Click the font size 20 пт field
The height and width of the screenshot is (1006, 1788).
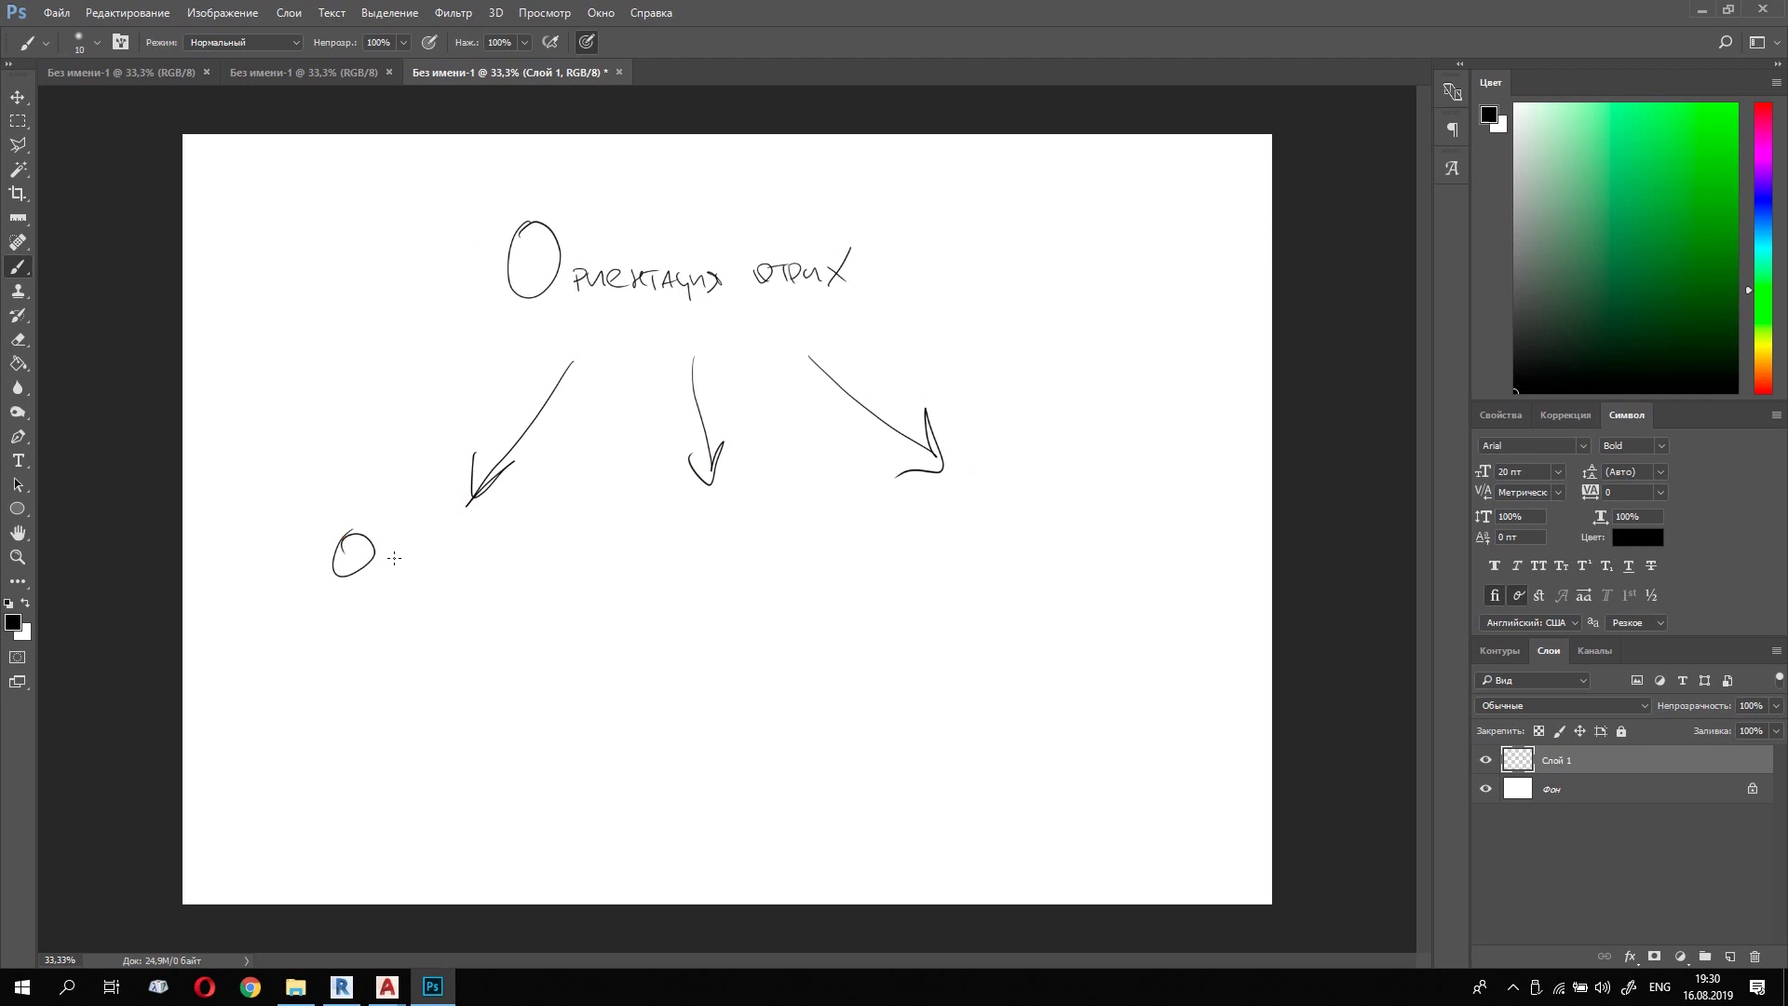(1521, 472)
